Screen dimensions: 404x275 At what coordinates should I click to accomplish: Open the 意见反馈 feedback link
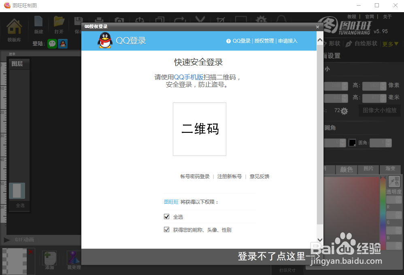point(259,177)
